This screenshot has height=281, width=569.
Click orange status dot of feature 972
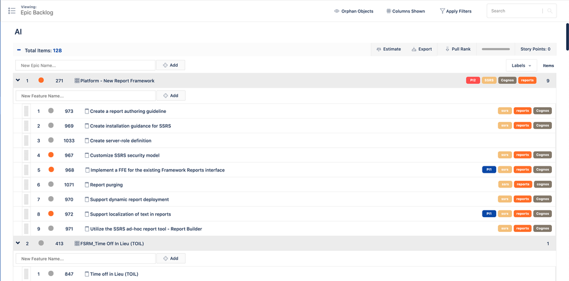pos(51,214)
